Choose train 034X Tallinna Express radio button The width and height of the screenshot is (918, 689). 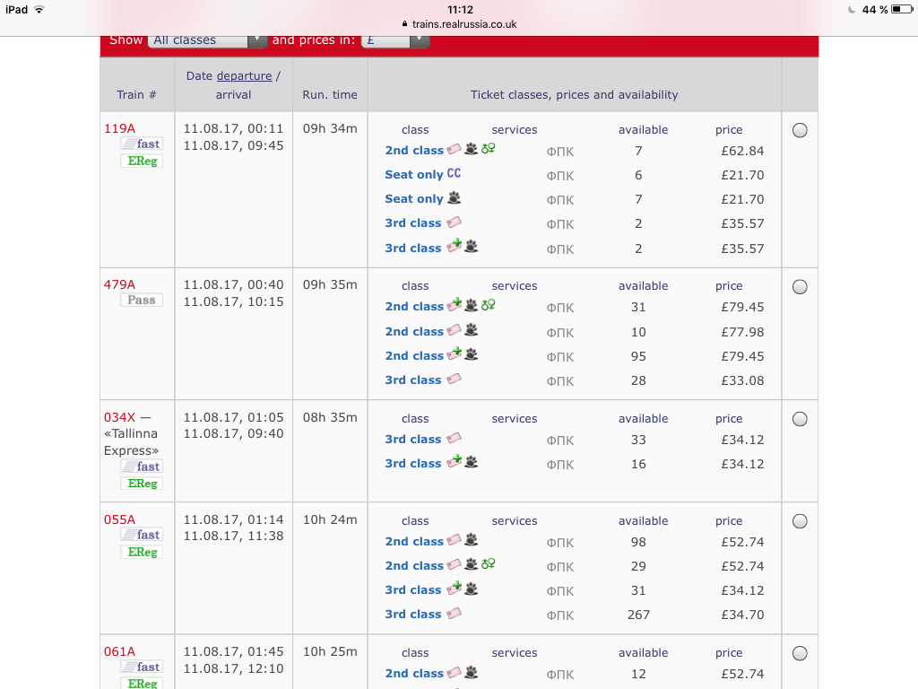point(800,419)
